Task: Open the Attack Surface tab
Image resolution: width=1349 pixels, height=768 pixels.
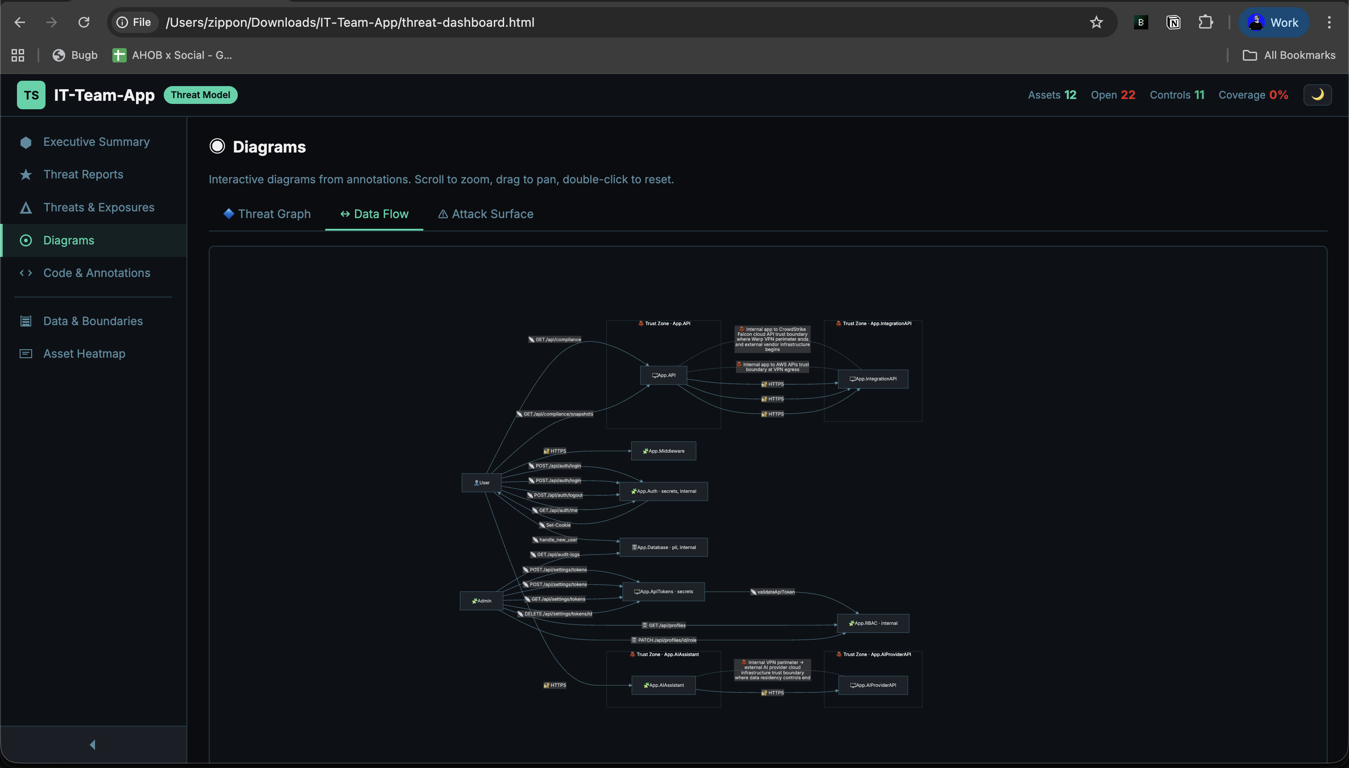Action: point(485,214)
